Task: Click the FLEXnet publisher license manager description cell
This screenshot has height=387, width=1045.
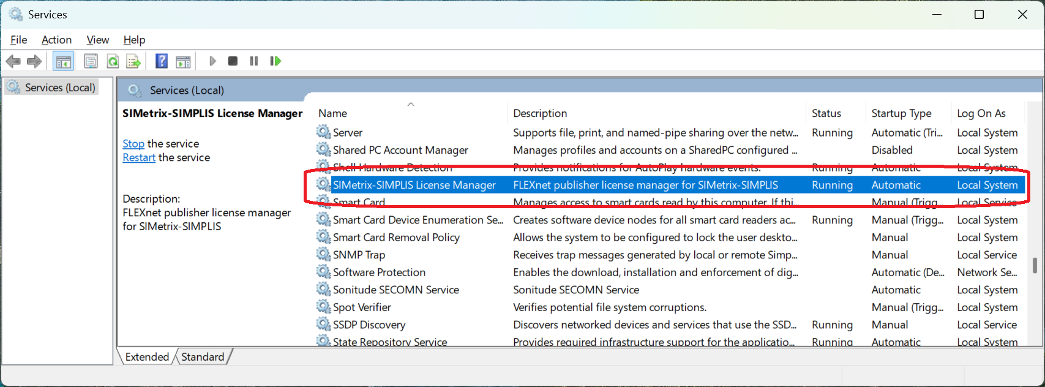Action: (x=645, y=185)
